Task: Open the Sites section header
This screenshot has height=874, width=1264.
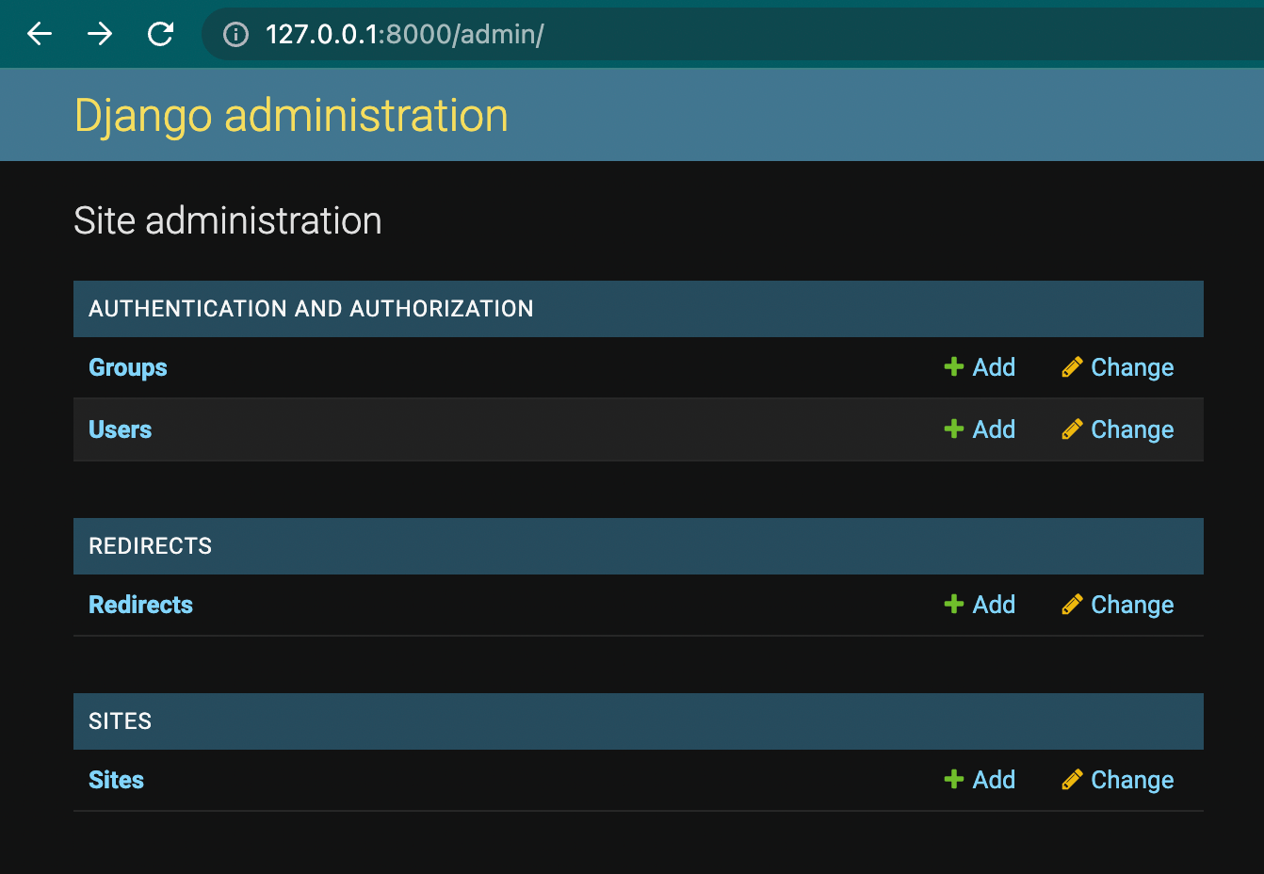Action: point(120,721)
